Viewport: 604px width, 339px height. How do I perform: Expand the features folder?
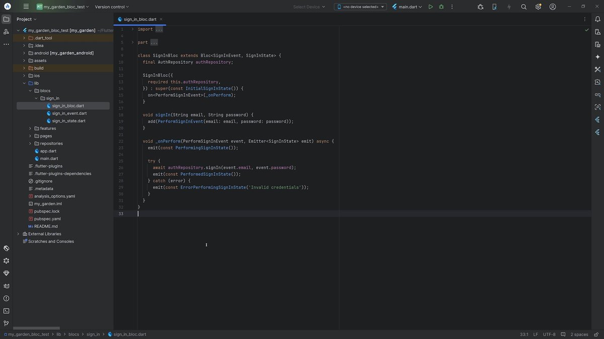(30, 129)
